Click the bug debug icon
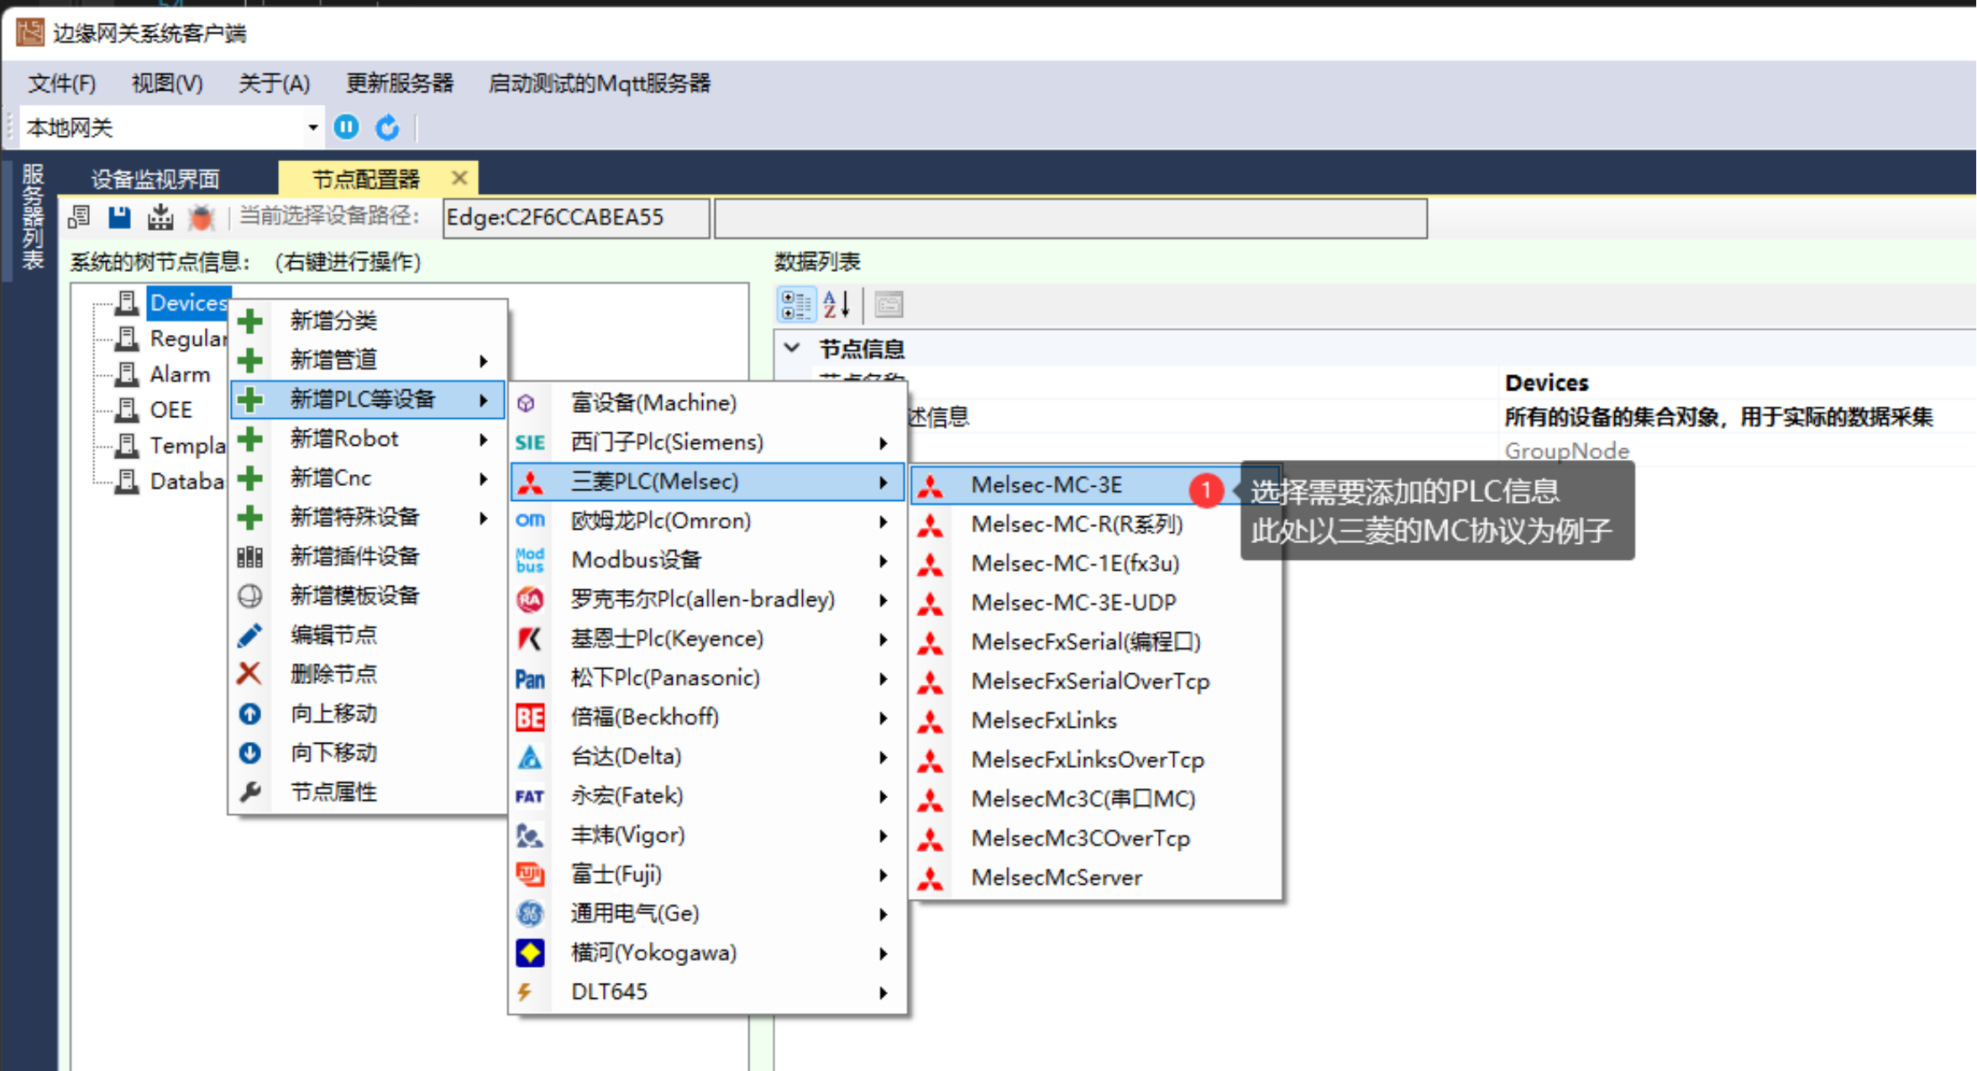The height and width of the screenshot is (1071, 1977). (x=202, y=217)
